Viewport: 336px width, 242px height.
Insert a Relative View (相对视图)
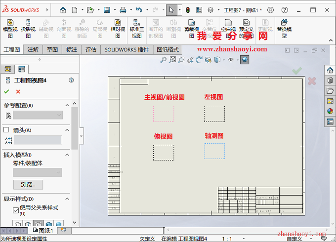[118, 29]
